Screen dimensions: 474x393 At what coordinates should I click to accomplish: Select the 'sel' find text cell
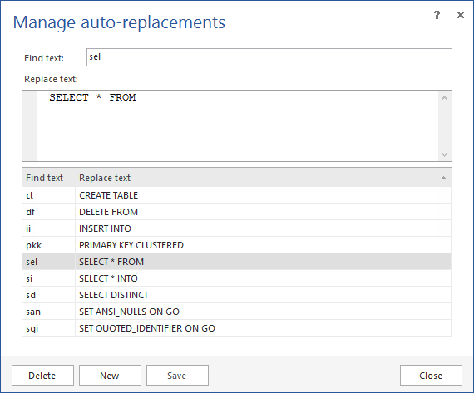pos(49,262)
